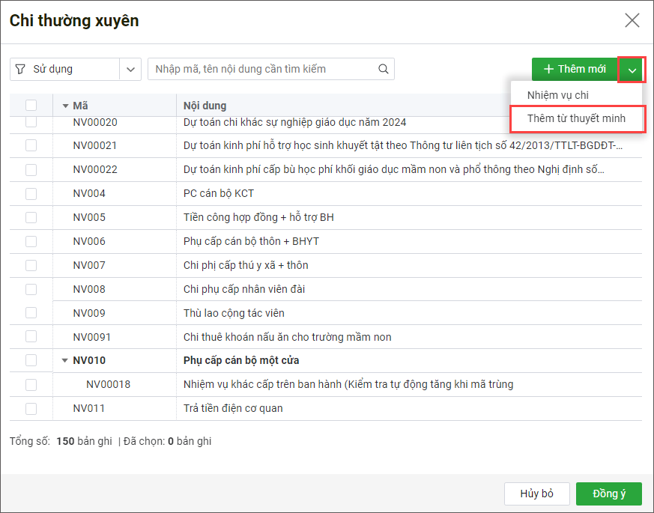
Task: Collapse all rows via Mã header arrow
Action: tap(65, 106)
